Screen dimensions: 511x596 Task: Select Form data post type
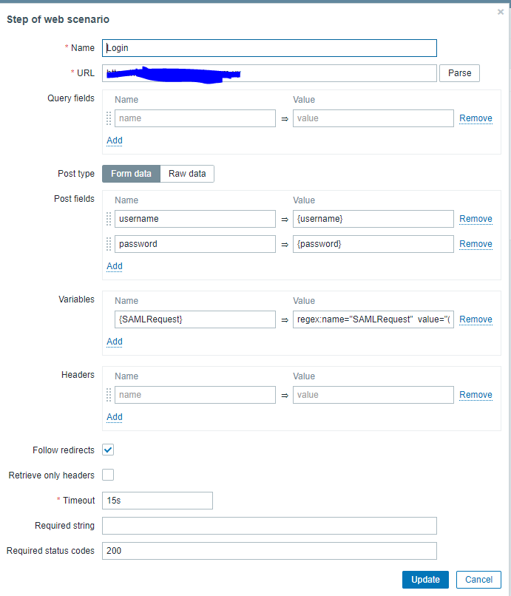click(131, 174)
